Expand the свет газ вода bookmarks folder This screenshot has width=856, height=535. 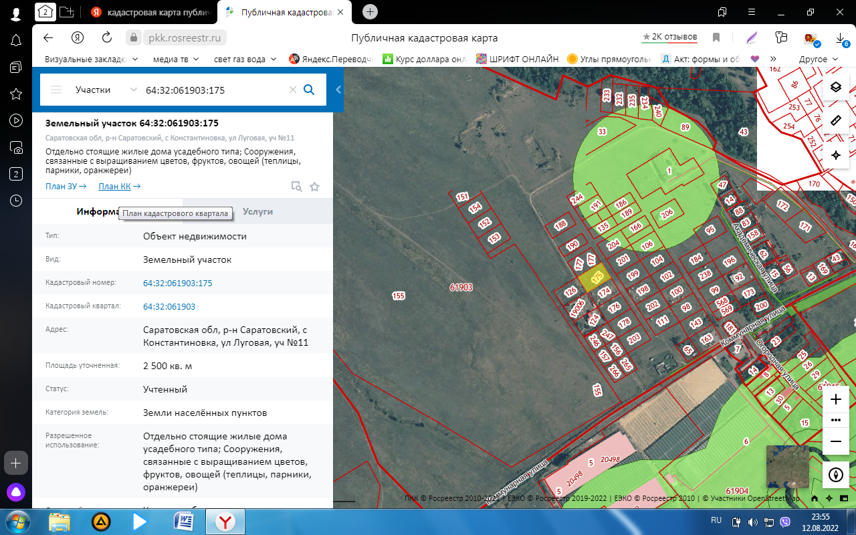click(245, 59)
